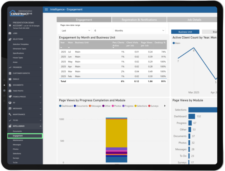Image resolution: width=225 pixels, height=171 pixels.
Task: Open Areas submenu item
Action: (15, 62)
